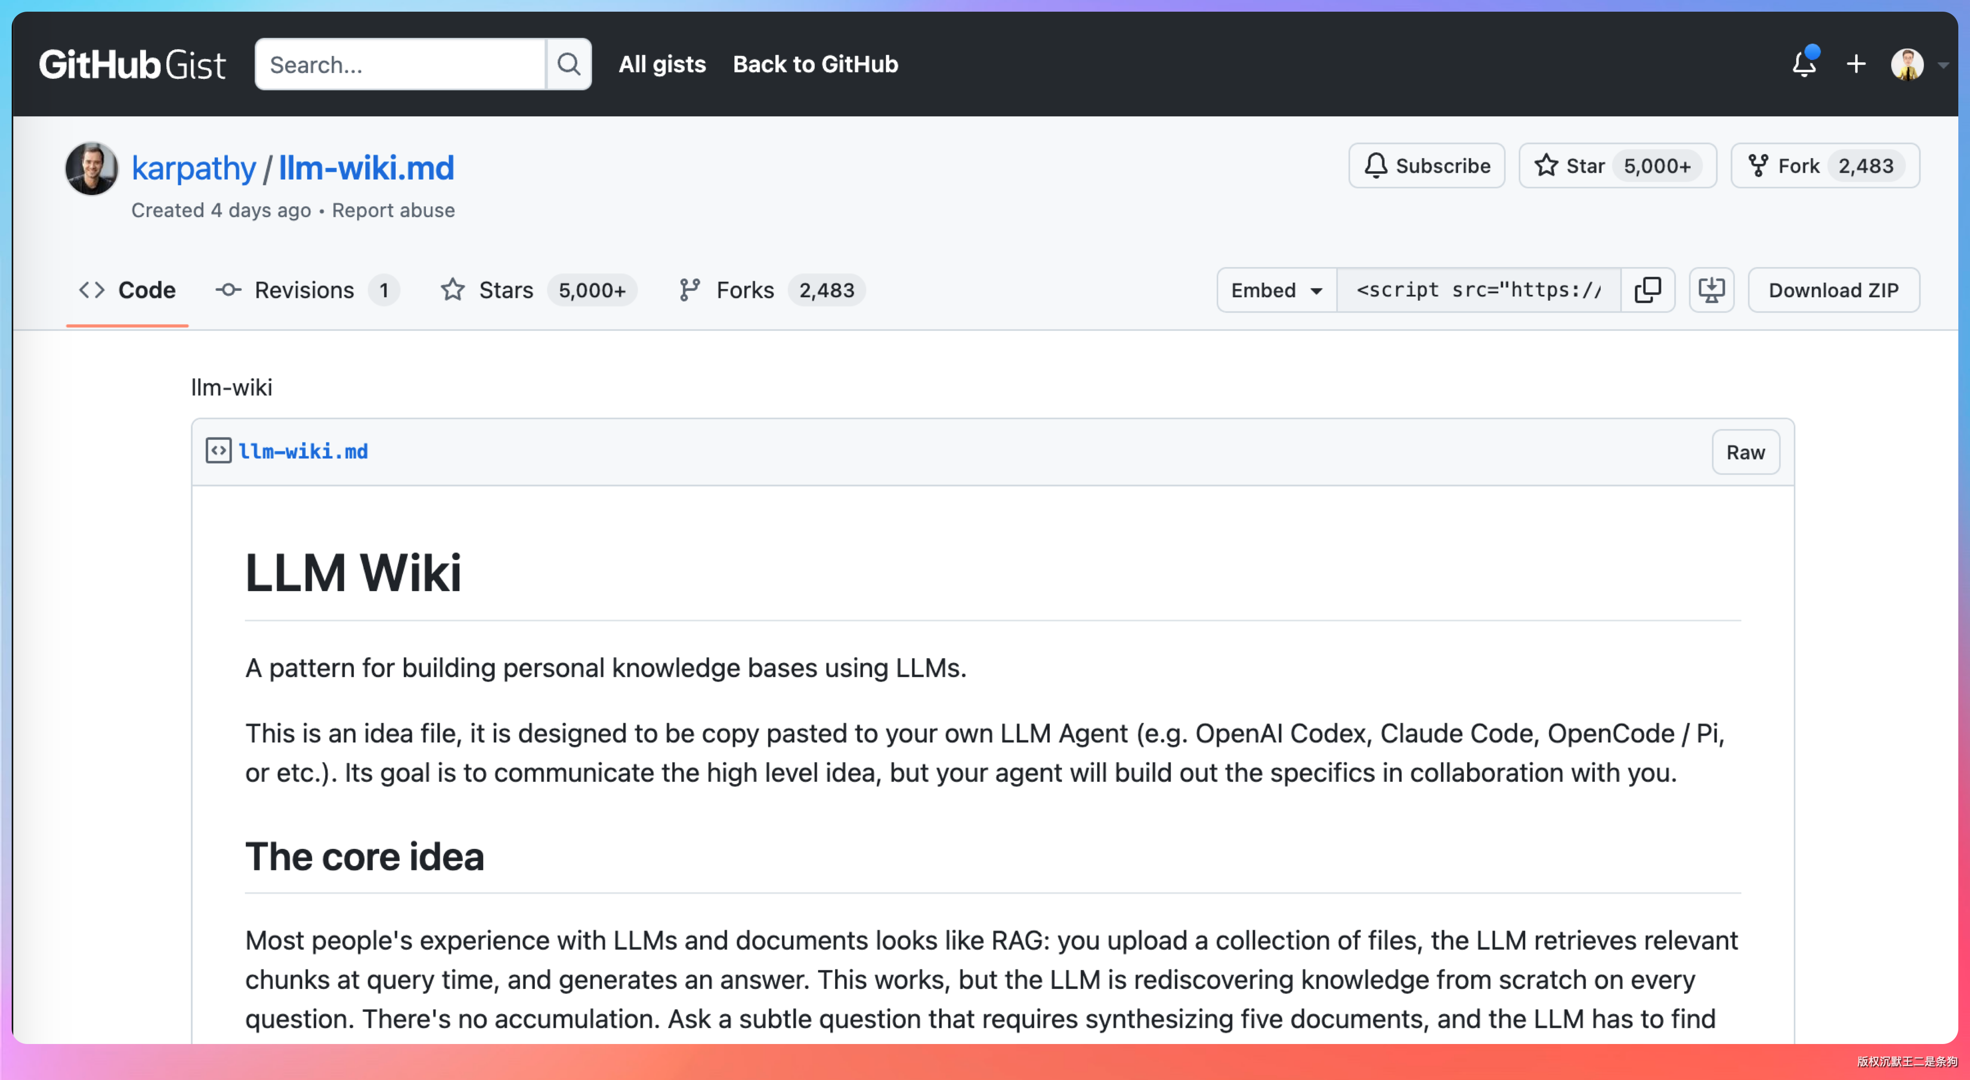Copy the embed script to clipboard
The image size is (1970, 1080).
click(x=1648, y=289)
